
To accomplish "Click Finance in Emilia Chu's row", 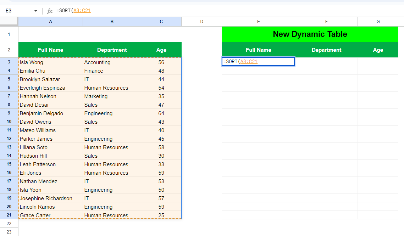I will [x=112, y=71].
